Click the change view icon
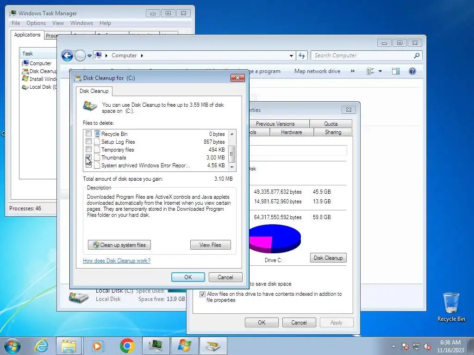This screenshot has width=474, height=355. 370,71
